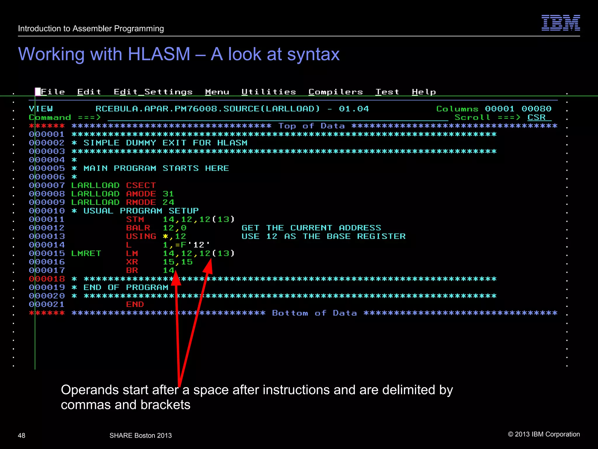Click the USING instruction

141,236
